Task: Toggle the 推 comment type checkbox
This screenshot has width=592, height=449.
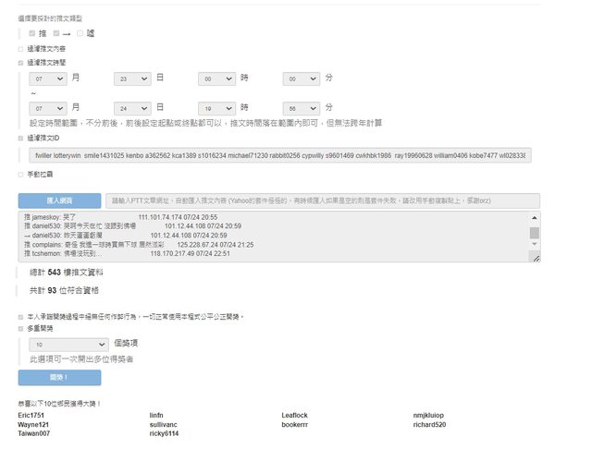Action: coord(32,33)
